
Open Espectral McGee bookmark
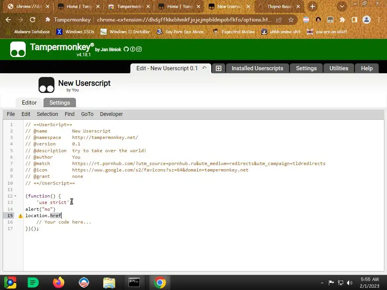pyautogui.click(x=234, y=32)
